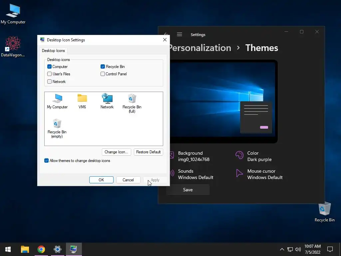Cancel the Desktop Icon Settings dialog
Image resolution: width=341 pixels, height=256 pixels.
[128, 180]
